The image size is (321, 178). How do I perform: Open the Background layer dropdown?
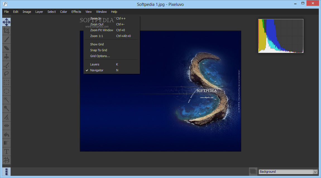click(x=288, y=172)
